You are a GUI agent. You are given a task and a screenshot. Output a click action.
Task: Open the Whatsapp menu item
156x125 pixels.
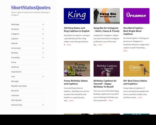[x=15, y=24]
